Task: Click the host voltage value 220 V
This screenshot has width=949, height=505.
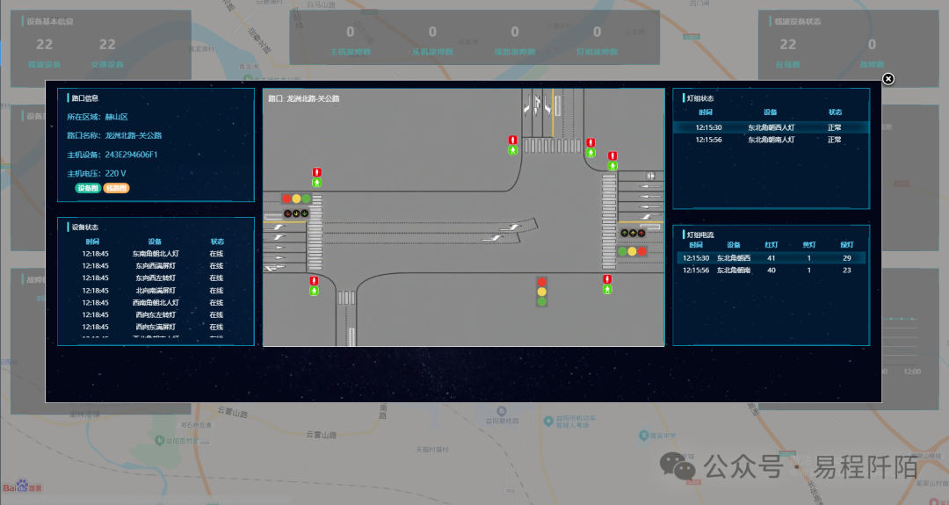Action: pyautogui.click(x=116, y=174)
